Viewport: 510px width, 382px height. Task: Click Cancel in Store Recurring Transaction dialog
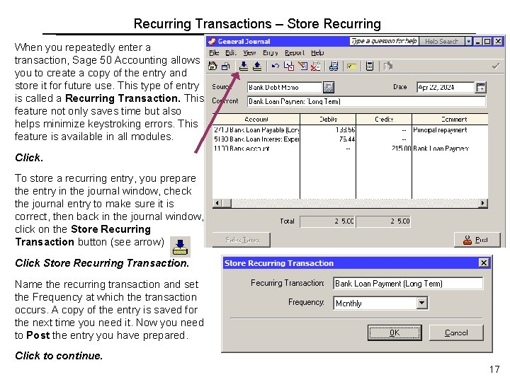pyautogui.click(x=456, y=332)
